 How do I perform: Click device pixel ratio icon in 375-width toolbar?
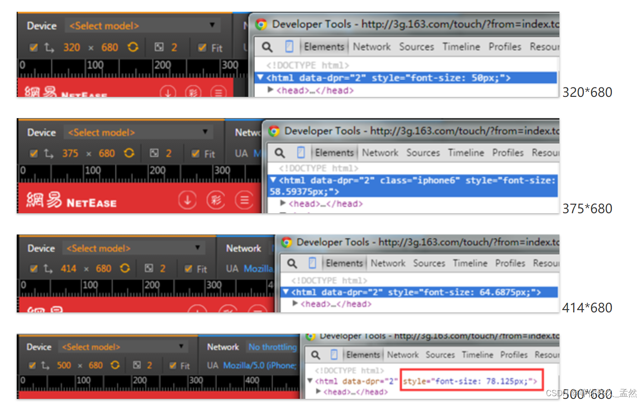[154, 153]
